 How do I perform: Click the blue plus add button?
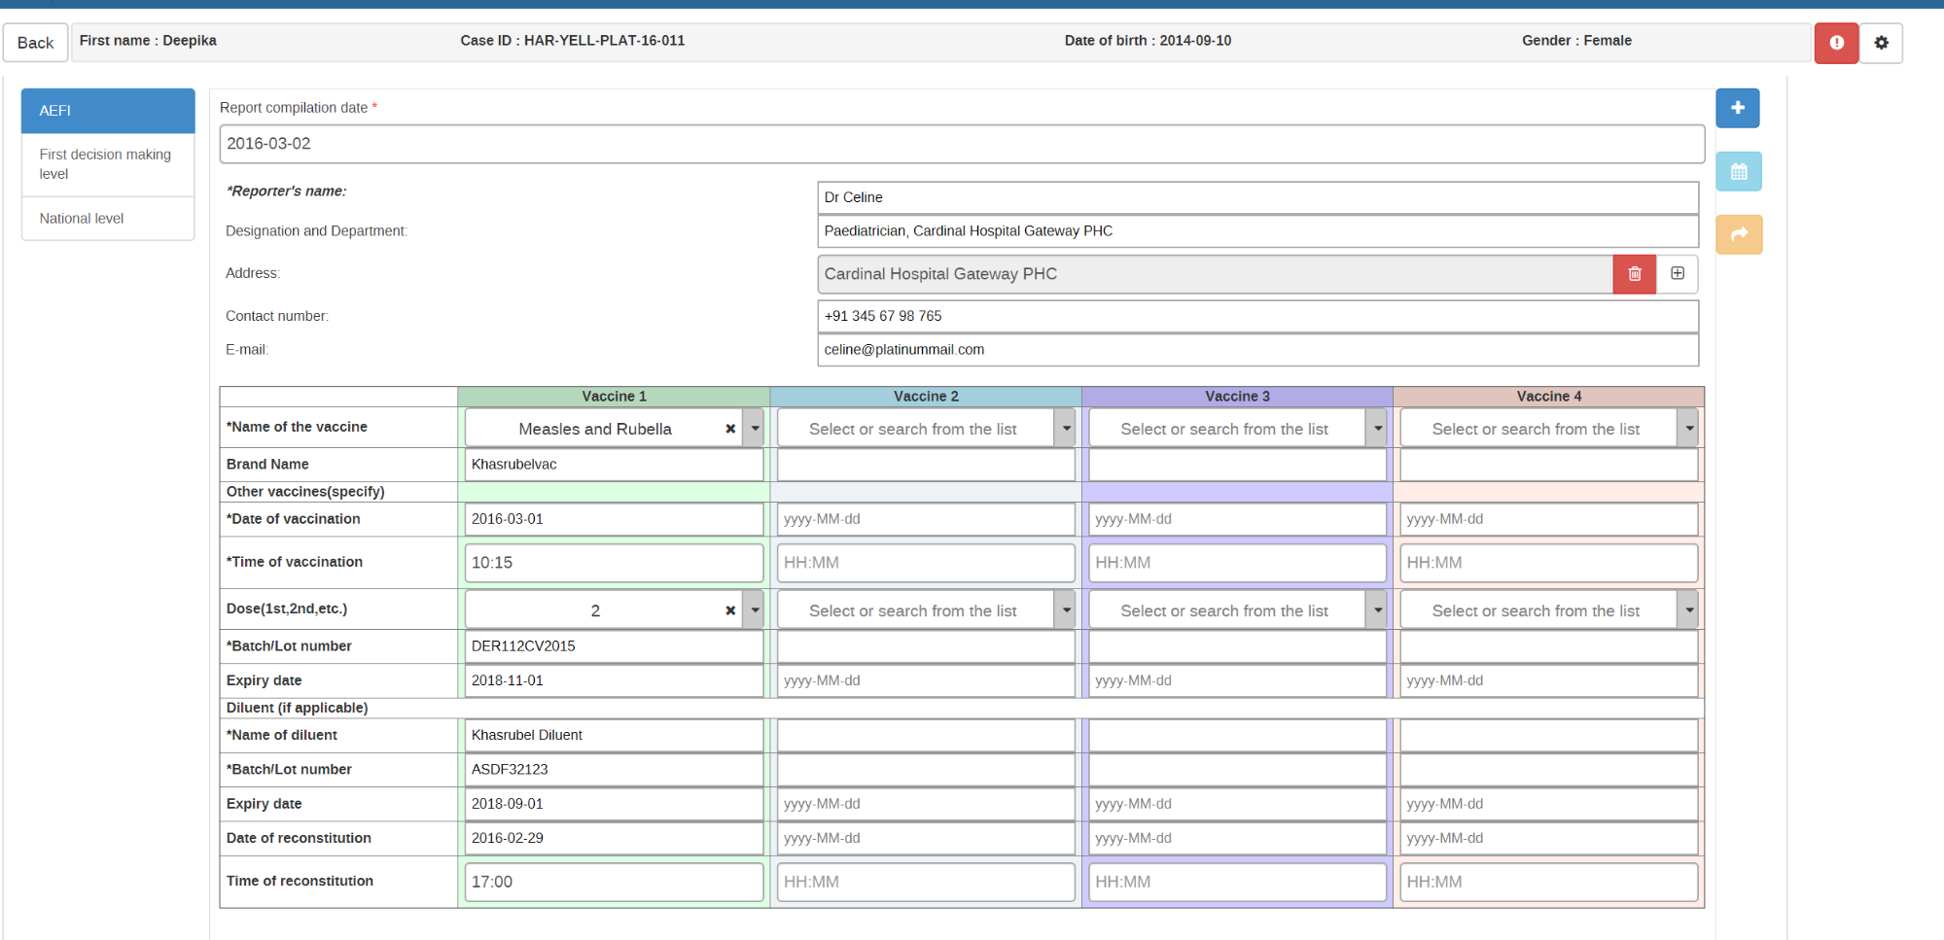coord(1738,108)
